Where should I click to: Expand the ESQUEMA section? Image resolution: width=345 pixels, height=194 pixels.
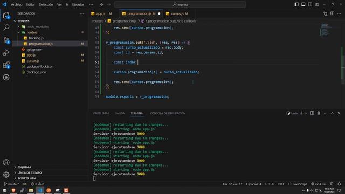click(x=50, y=167)
